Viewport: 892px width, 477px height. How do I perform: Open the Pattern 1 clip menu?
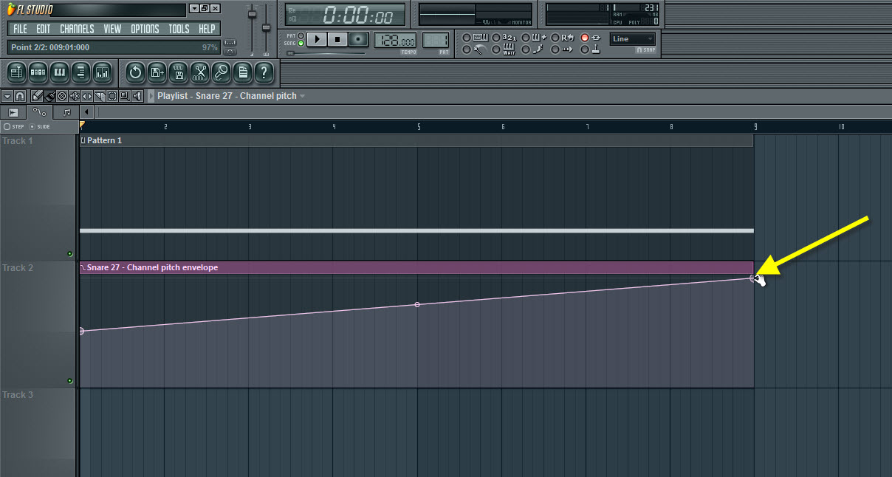(83, 140)
